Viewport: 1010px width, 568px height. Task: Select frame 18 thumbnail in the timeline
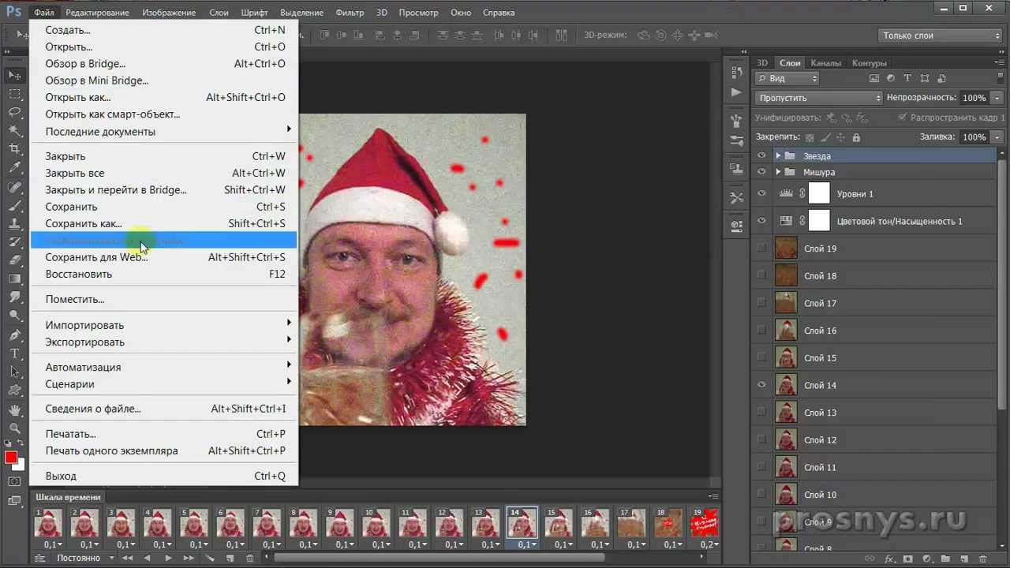click(x=668, y=523)
